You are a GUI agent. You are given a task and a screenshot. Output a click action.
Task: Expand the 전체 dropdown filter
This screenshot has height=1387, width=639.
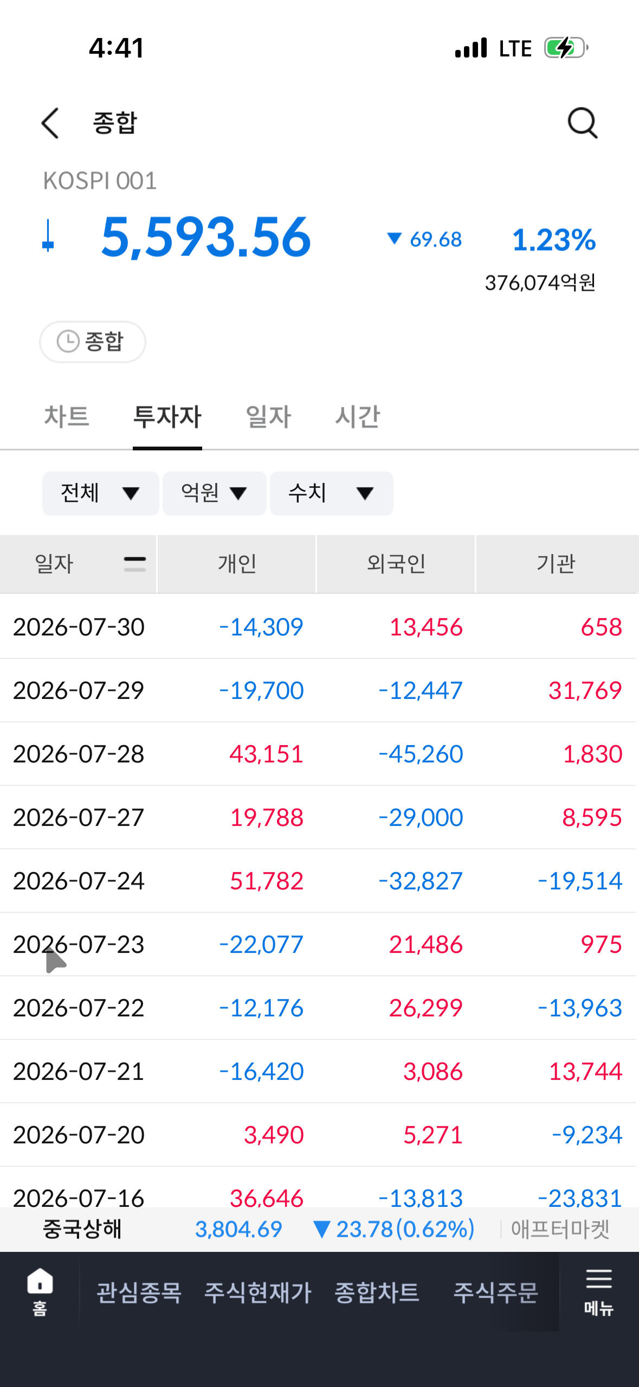point(101,493)
